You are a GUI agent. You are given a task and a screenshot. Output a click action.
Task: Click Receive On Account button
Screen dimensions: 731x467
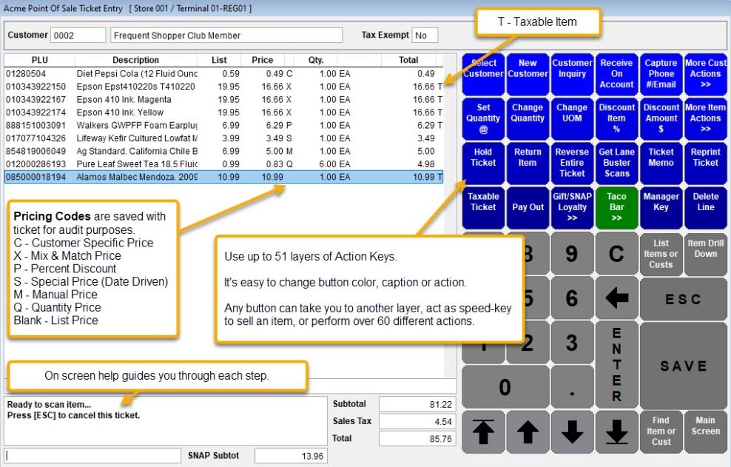(616, 74)
